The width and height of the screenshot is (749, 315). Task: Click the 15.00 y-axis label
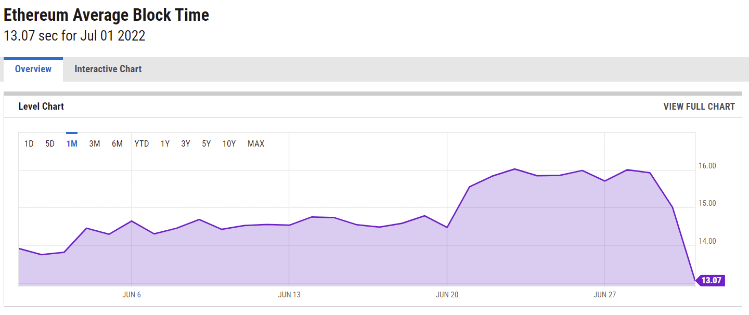tap(707, 203)
